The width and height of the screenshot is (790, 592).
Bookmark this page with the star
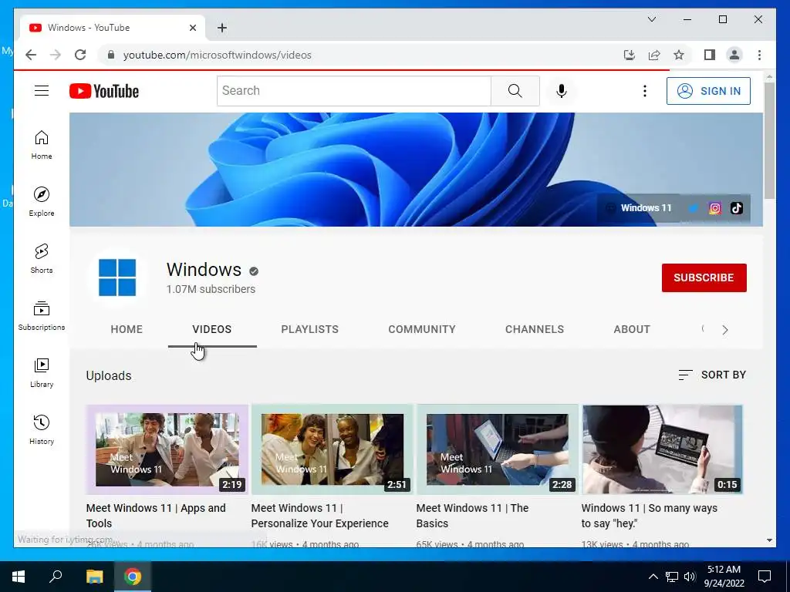(x=679, y=55)
